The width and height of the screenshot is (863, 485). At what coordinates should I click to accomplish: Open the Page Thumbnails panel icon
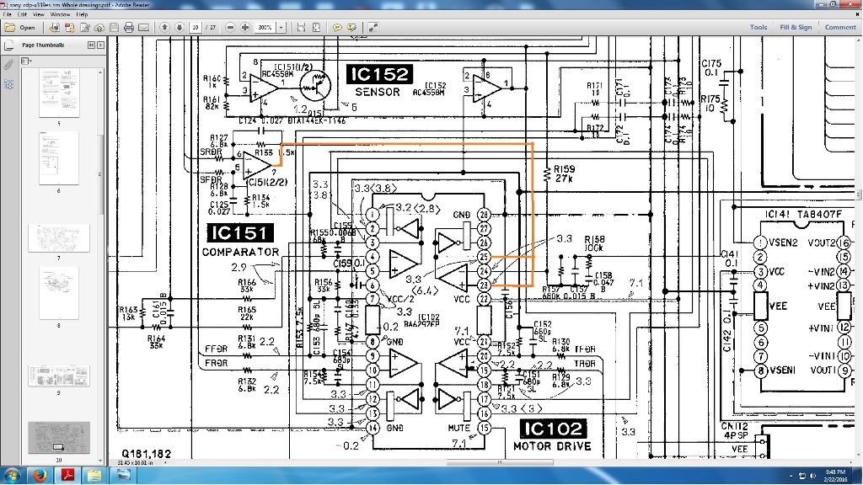pyautogui.click(x=8, y=45)
